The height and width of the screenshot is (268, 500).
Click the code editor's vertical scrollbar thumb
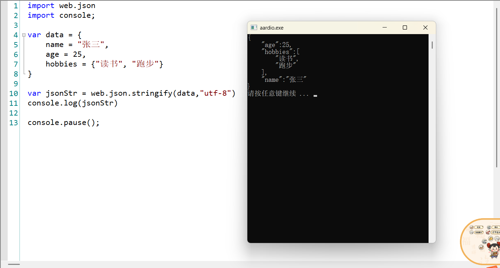click(x=497, y=87)
